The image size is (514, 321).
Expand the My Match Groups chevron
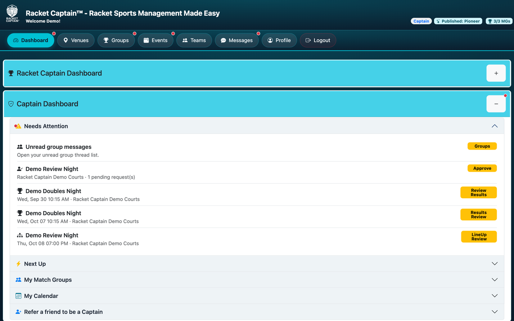pyautogui.click(x=495, y=280)
